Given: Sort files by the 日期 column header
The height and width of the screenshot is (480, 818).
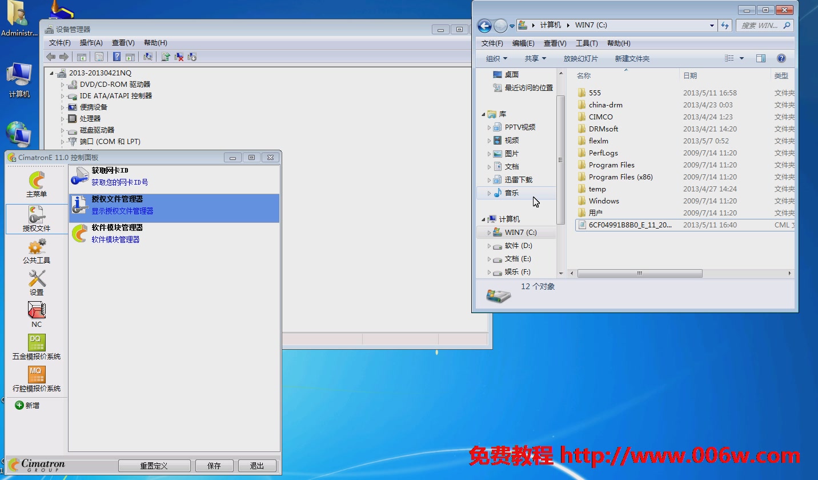Looking at the screenshot, I should (690, 75).
